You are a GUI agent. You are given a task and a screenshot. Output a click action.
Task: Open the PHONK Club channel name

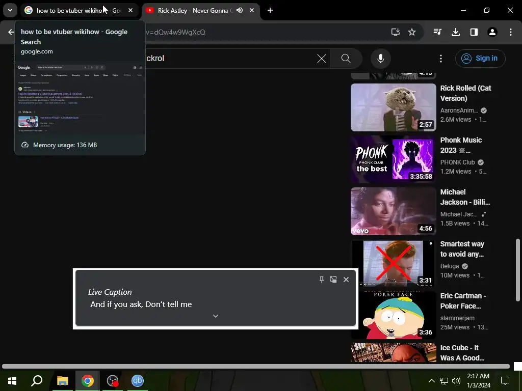[x=457, y=162]
